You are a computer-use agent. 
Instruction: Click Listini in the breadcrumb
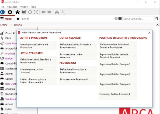pyautogui.click(x=4, y=25)
